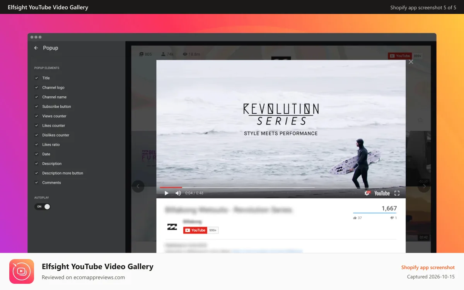Open the player settings gear
The height and width of the screenshot is (290, 464).
367,193
